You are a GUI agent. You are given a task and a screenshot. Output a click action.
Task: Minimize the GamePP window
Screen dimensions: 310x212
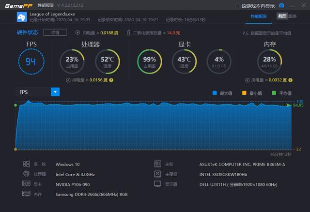[293, 6]
